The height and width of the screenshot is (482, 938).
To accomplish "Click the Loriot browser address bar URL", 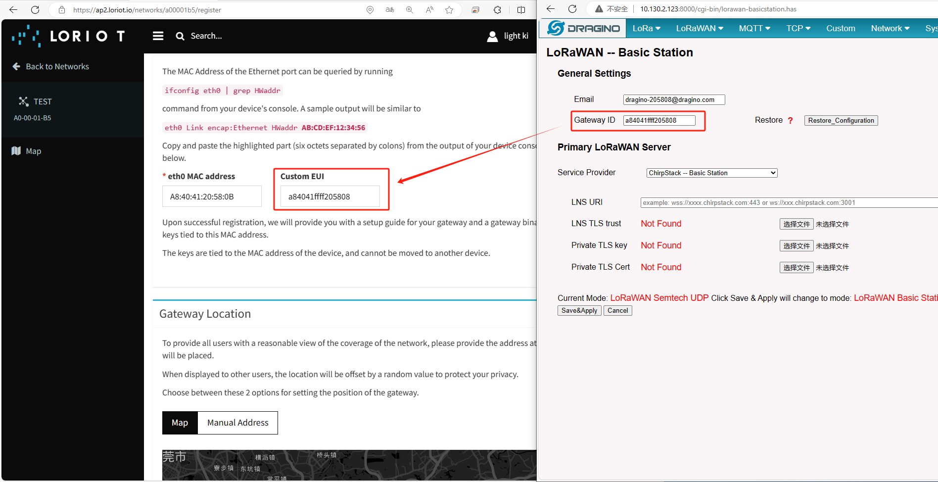I will [x=147, y=10].
